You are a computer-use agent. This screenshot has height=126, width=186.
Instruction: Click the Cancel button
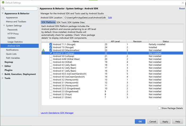pos(153,121)
